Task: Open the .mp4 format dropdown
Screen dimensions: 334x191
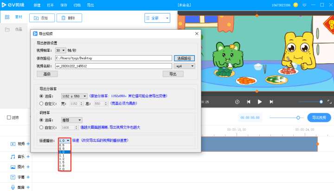Action: coord(184,66)
